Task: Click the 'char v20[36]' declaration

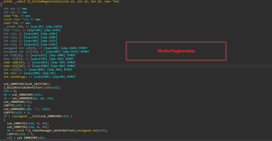Action: (40, 62)
